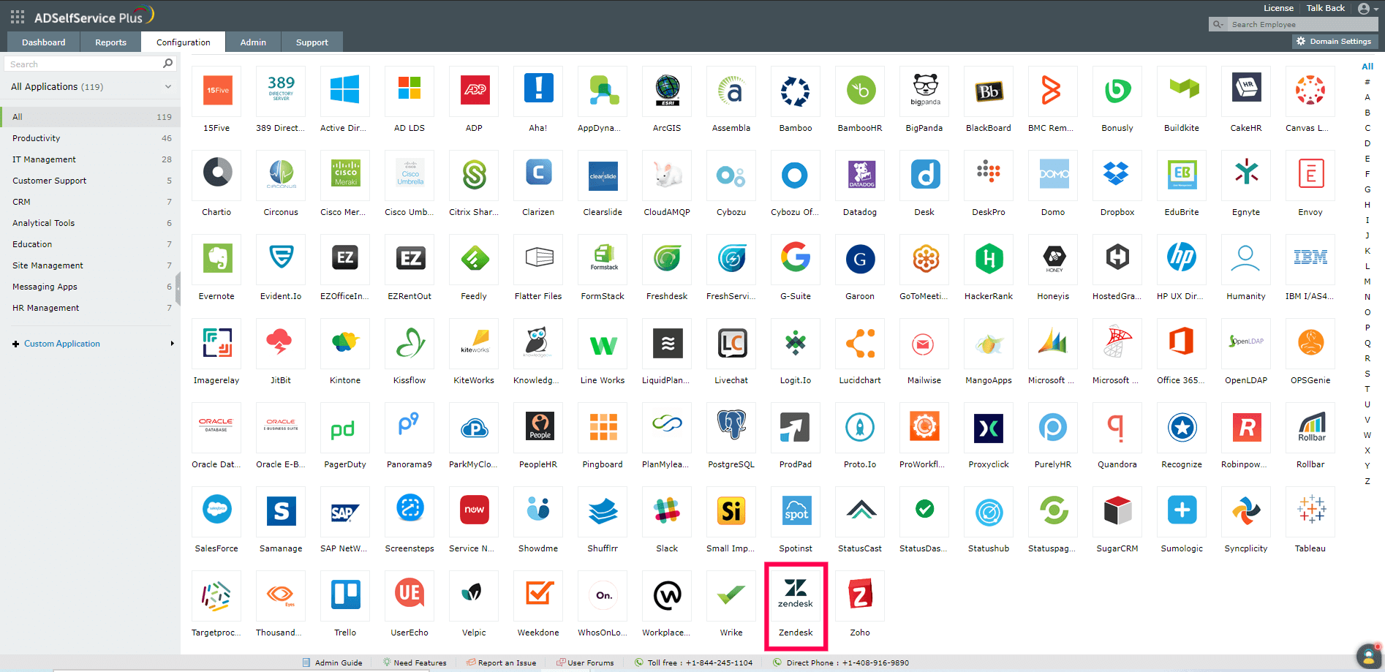This screenshot has width=1385, height=672.
Task: Add a Custom Application
Action: [56, 344]
